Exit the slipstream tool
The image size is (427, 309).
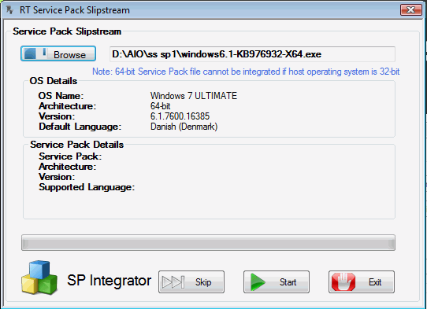[362, 281]
